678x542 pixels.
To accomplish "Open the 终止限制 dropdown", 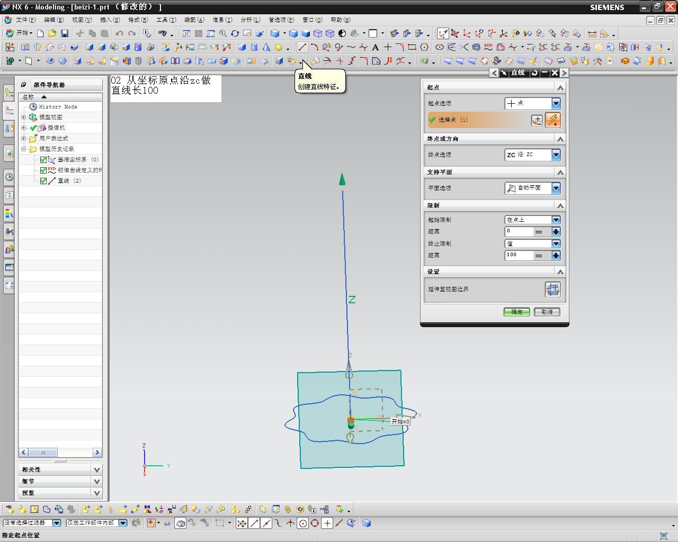I will [556, 243].
